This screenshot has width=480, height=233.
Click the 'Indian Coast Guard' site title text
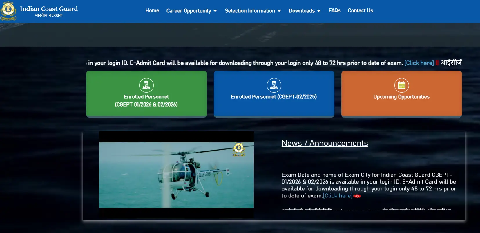pos(49,9)
